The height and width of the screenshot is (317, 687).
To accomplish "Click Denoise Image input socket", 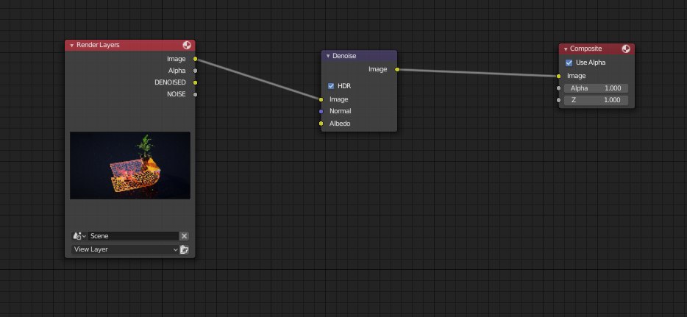I will click(321, 99).
